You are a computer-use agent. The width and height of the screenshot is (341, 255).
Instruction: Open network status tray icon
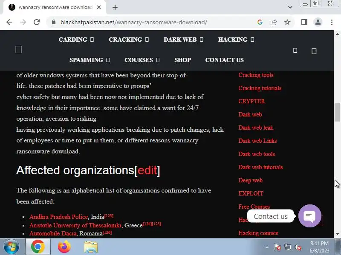click(x=287, y=247)
